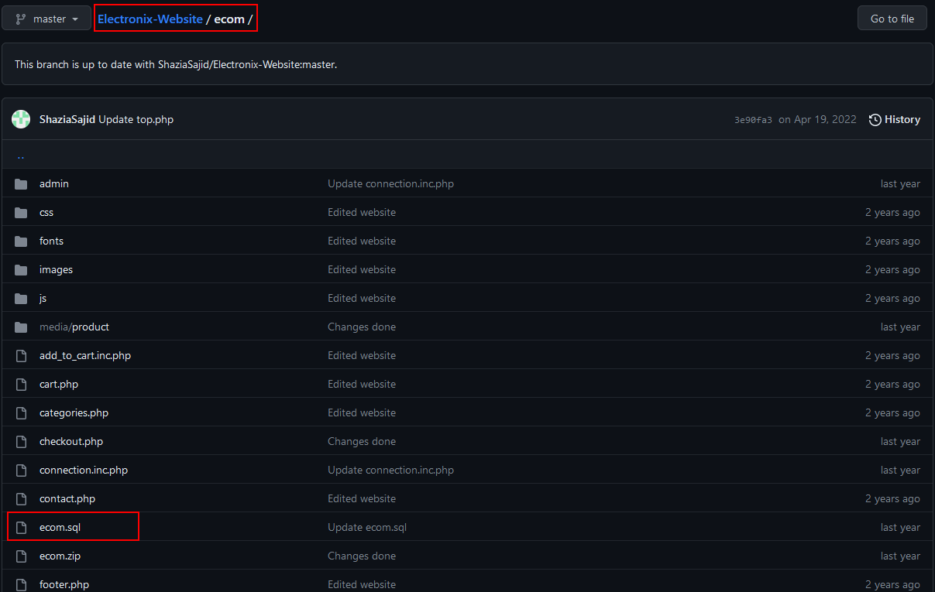
Task: Click the file icon beside checkout.php
Action: coord(21,442)
